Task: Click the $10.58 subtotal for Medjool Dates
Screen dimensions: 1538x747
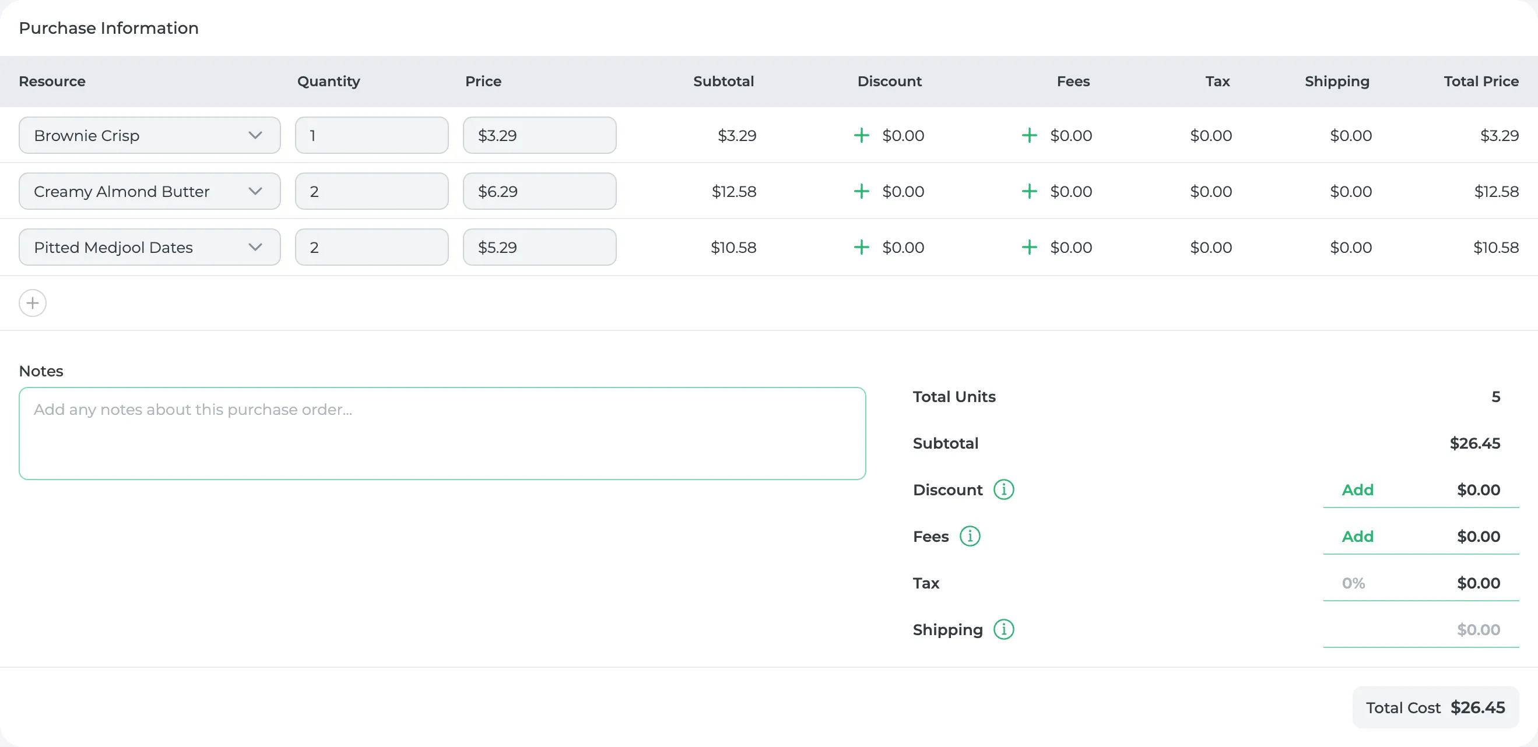Action: pos(733,247)
